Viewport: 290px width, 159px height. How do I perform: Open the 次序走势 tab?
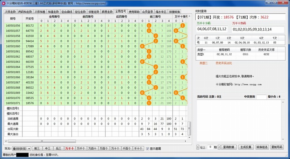11,12
